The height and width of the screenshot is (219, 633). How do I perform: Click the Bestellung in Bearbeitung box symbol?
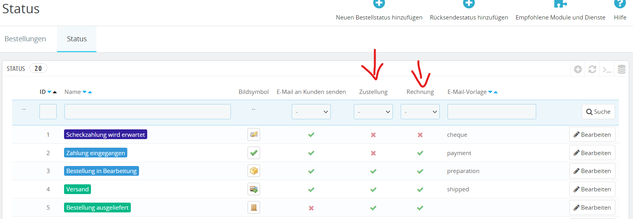(x=254, y=171)
